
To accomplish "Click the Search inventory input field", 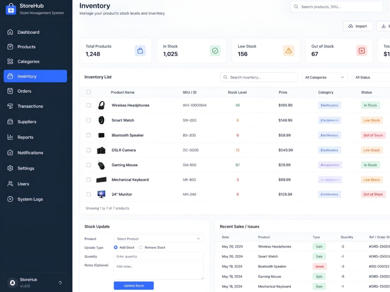I will 259,77.
